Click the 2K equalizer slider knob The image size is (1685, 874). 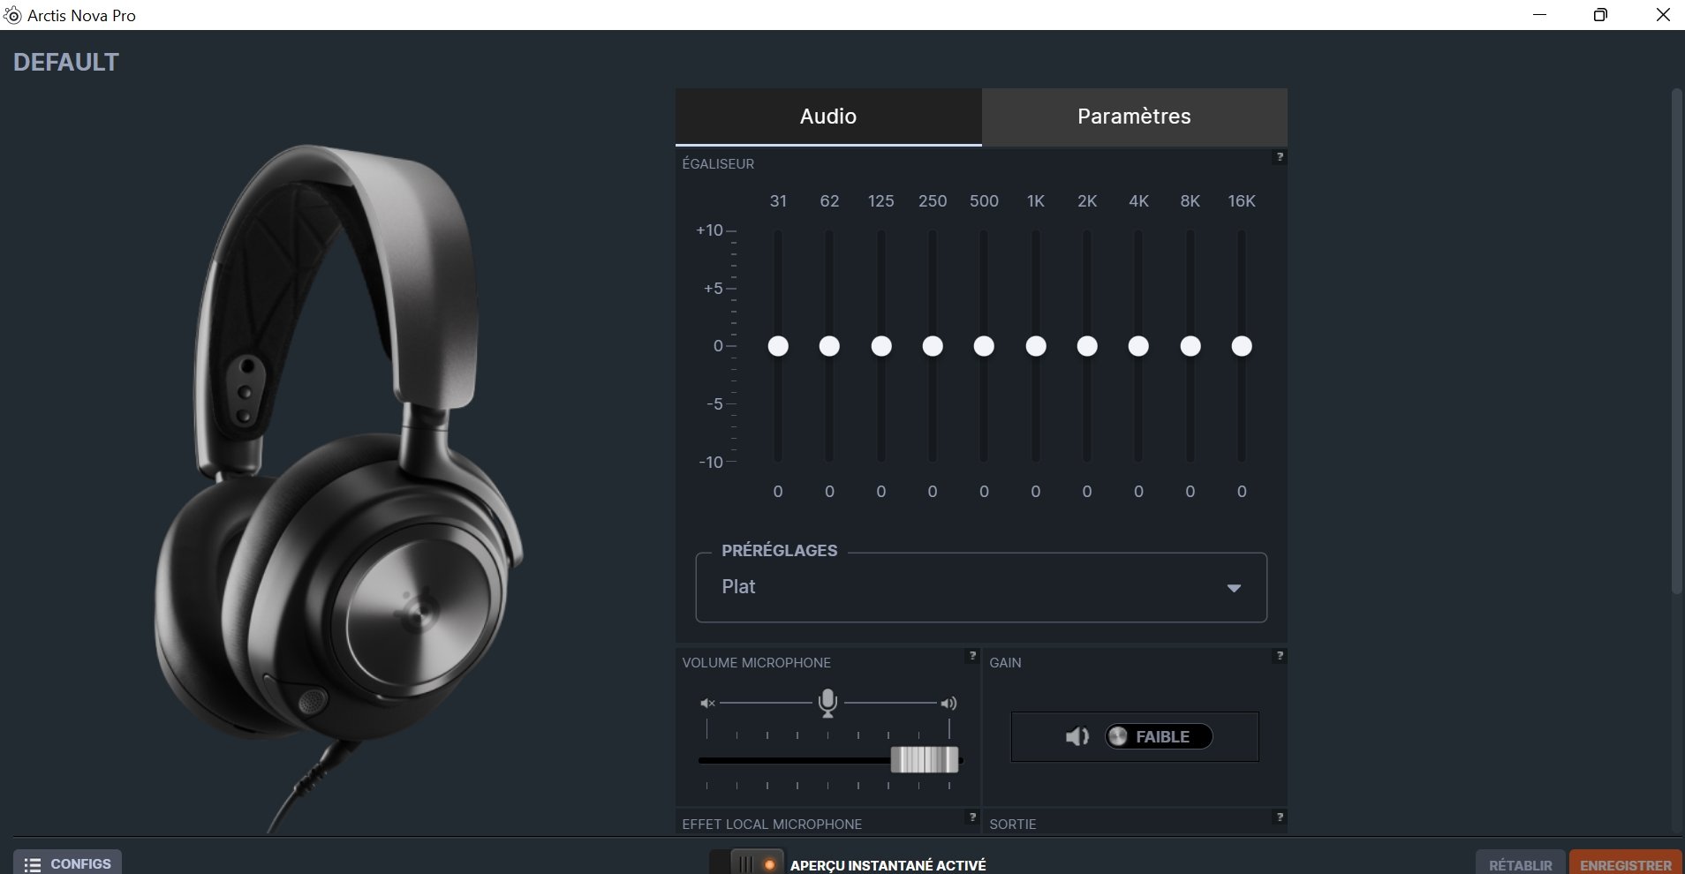tap(1087, 346)
